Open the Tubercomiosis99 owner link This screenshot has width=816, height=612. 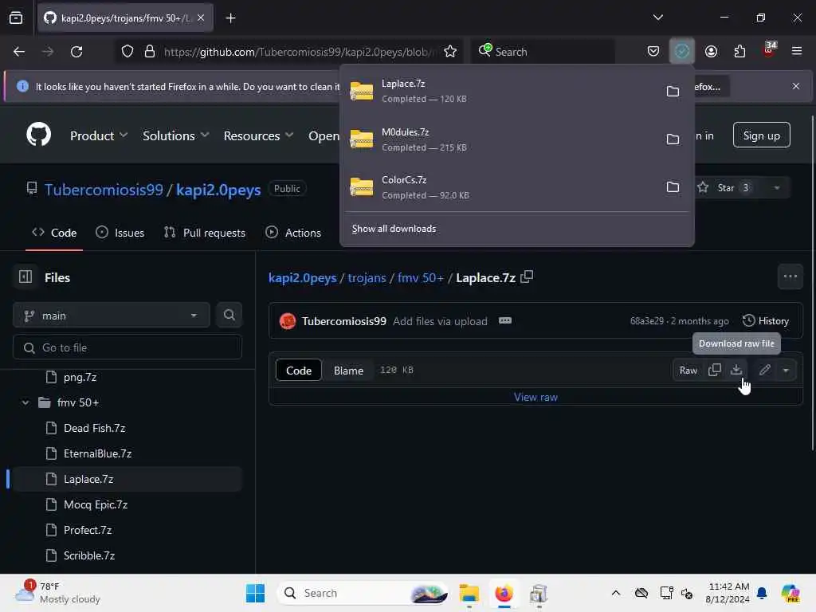[104, 190]
